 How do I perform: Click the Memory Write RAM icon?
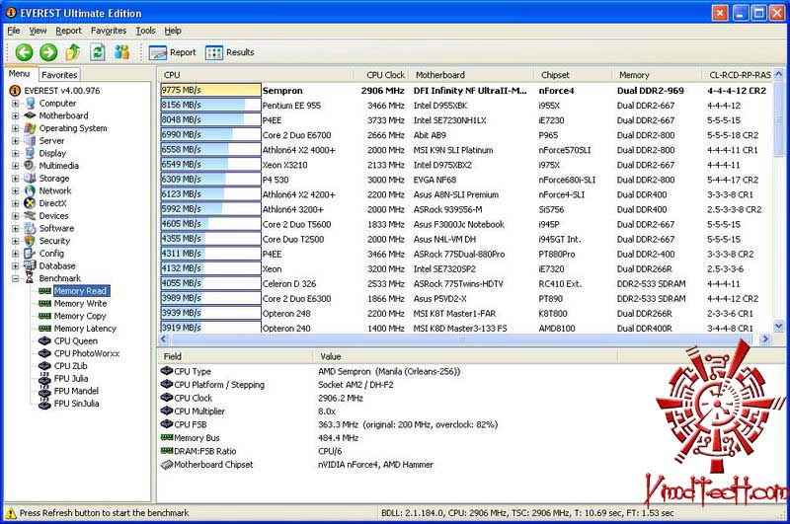(44, 304)
